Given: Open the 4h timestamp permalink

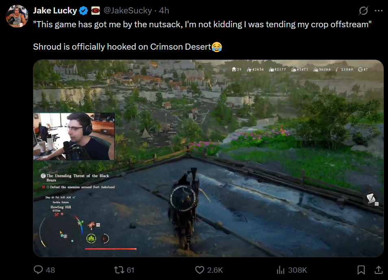Looking at the screenshot, I should 164,11.
